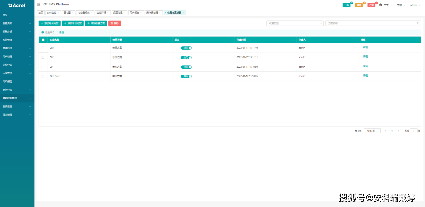This screenshot has width=425, height=207.
Task: Collapse sidebar with the hamburger menu icon
Action: point(39,4)
